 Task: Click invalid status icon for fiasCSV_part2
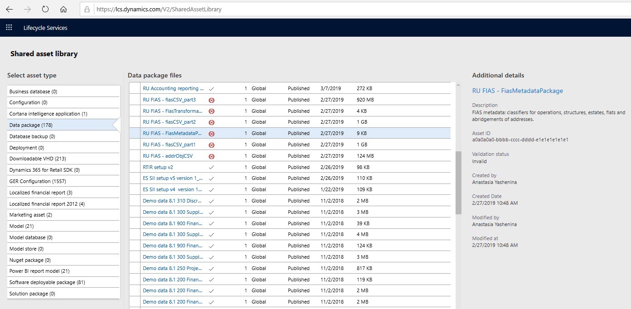point(211,122)
